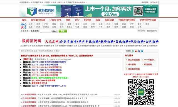Screen dimensions: 178x107
Task: Select 天津 province link
Action: pos(93,24)
